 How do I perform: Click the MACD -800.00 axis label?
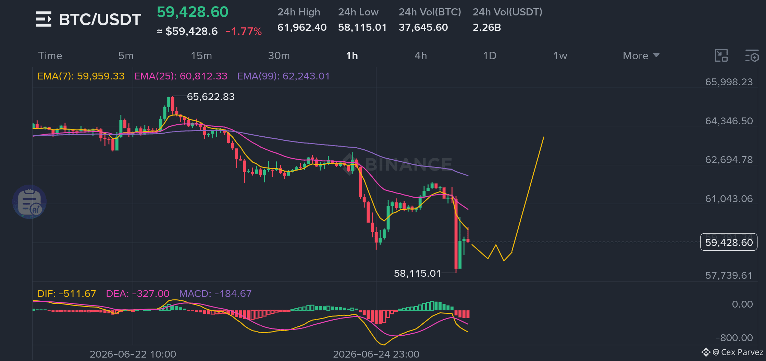pyautogui.click(x=734, y=338)
